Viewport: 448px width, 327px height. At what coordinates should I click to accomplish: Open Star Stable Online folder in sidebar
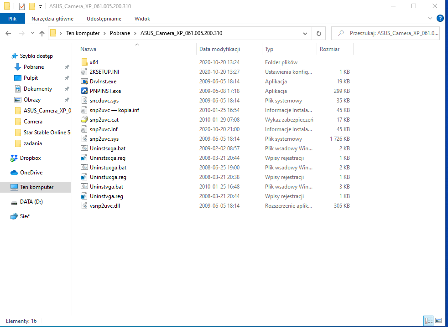42,133
